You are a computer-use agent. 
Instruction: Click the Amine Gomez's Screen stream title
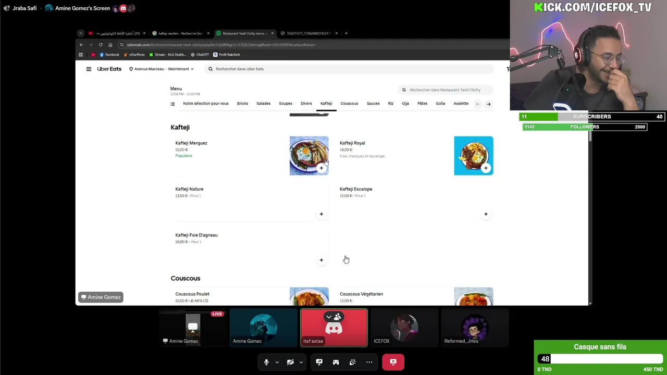82,8
